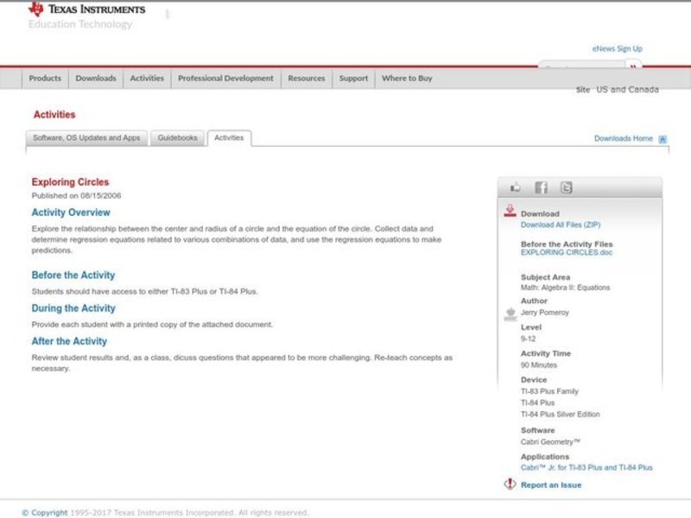The height and width of the screenshot is (518, 691).
Task: Open the Professional Development menu
Action: 225,79
